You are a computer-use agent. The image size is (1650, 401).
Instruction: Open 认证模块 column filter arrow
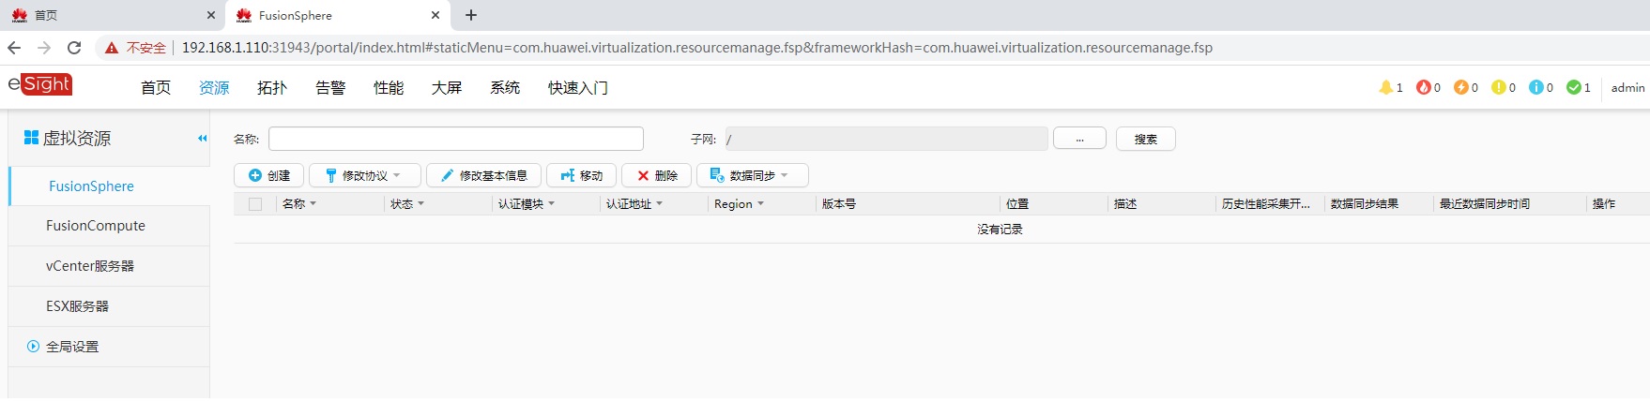[x=551, y=204]
